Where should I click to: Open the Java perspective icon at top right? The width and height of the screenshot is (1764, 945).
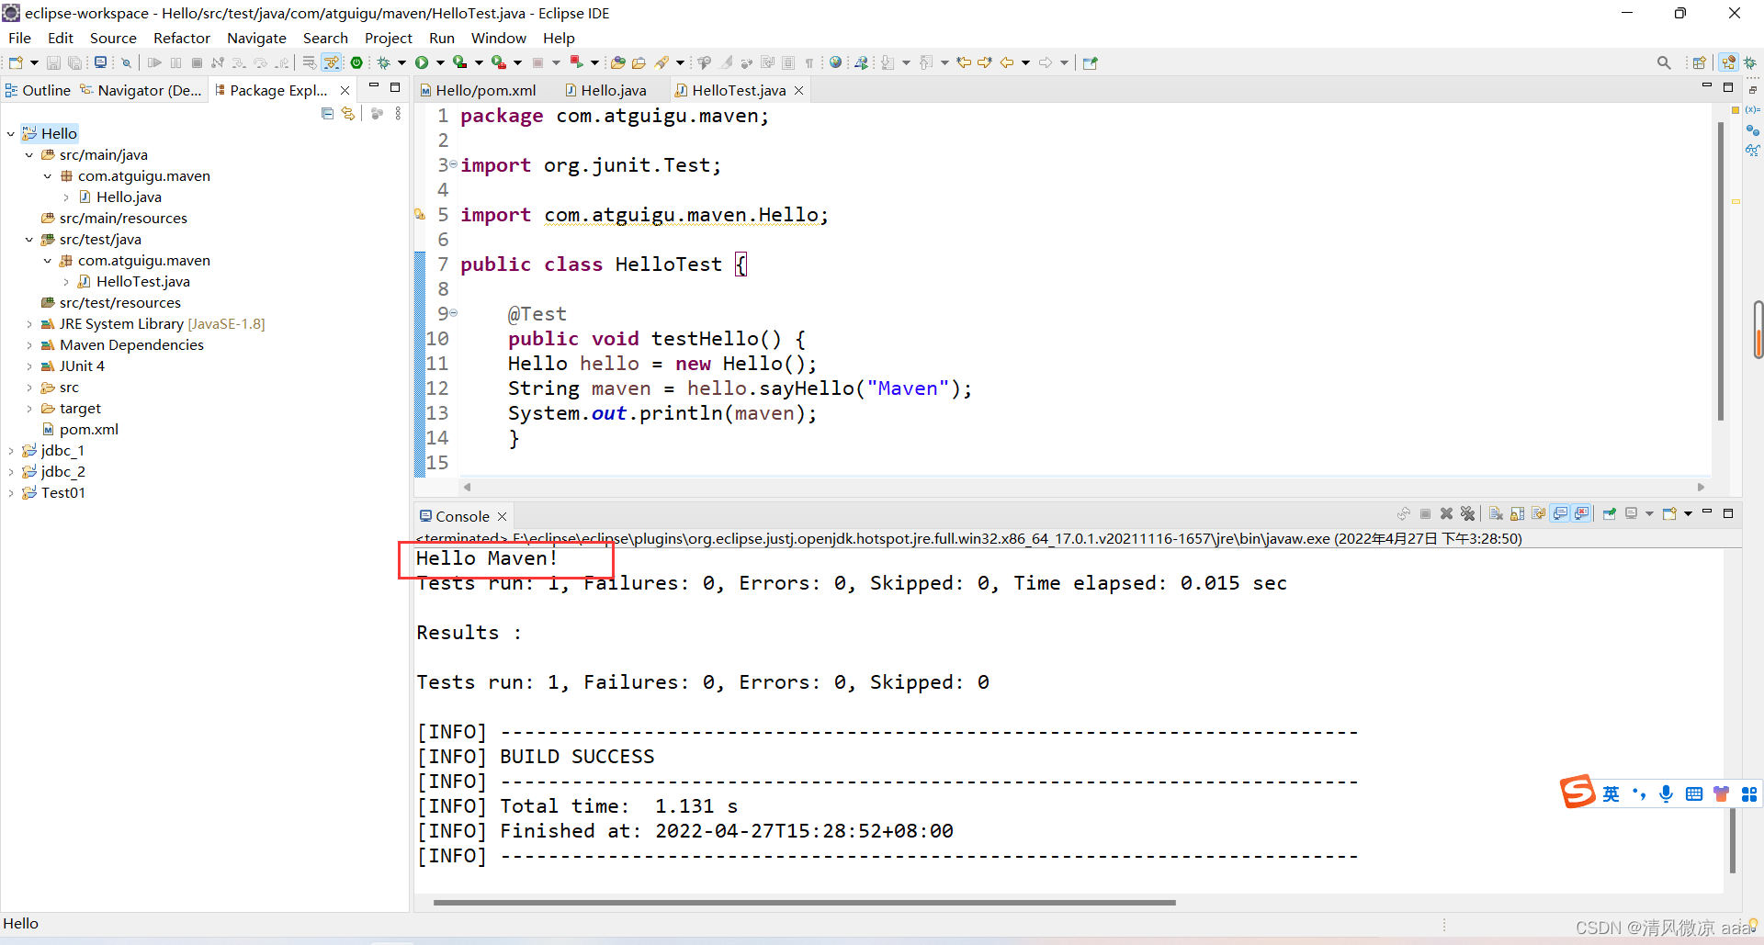pos(1730,62)
